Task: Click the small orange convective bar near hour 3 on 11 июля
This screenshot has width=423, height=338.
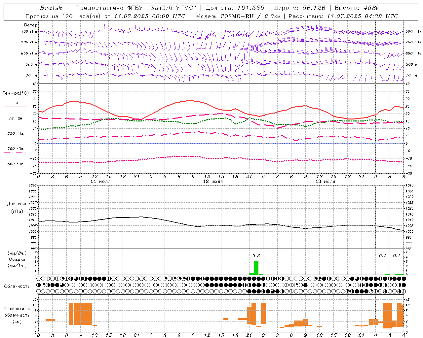Action: coord(50,320)
